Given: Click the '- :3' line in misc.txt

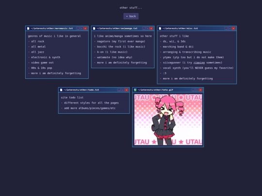Looking at the screenshot, I should 163,74.
